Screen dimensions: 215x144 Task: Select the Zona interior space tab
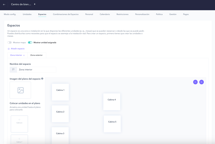pyautogui.click(x=16, y=55)
